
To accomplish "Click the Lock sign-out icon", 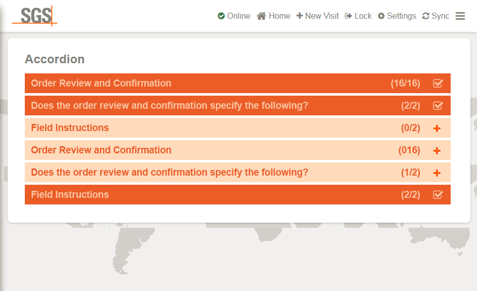I will coord(348,16).
